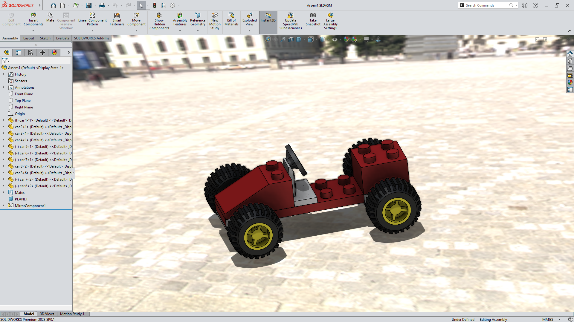Create a new document
The width and height of the screenshot is (574, 322).
(x=62, y=5)
